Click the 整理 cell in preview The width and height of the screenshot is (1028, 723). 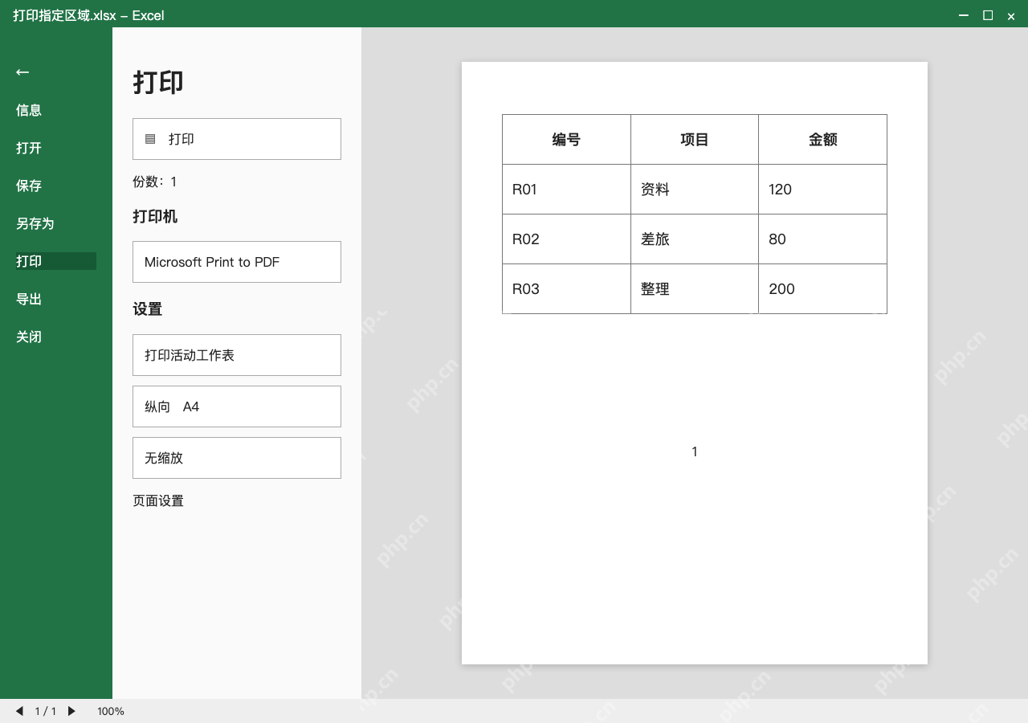tap(695, 289)
